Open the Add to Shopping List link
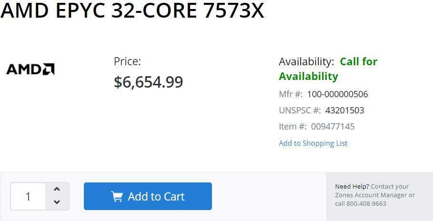 (x=313, y=143)
